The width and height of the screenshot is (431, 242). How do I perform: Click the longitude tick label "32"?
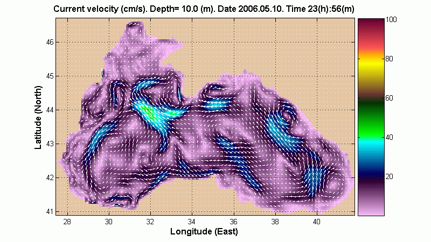click(150, 221)
